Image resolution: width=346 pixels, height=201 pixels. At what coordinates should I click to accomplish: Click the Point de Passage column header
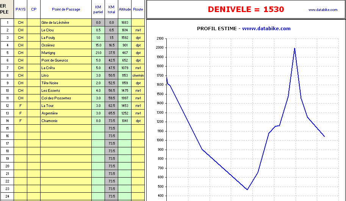(66, 9)
